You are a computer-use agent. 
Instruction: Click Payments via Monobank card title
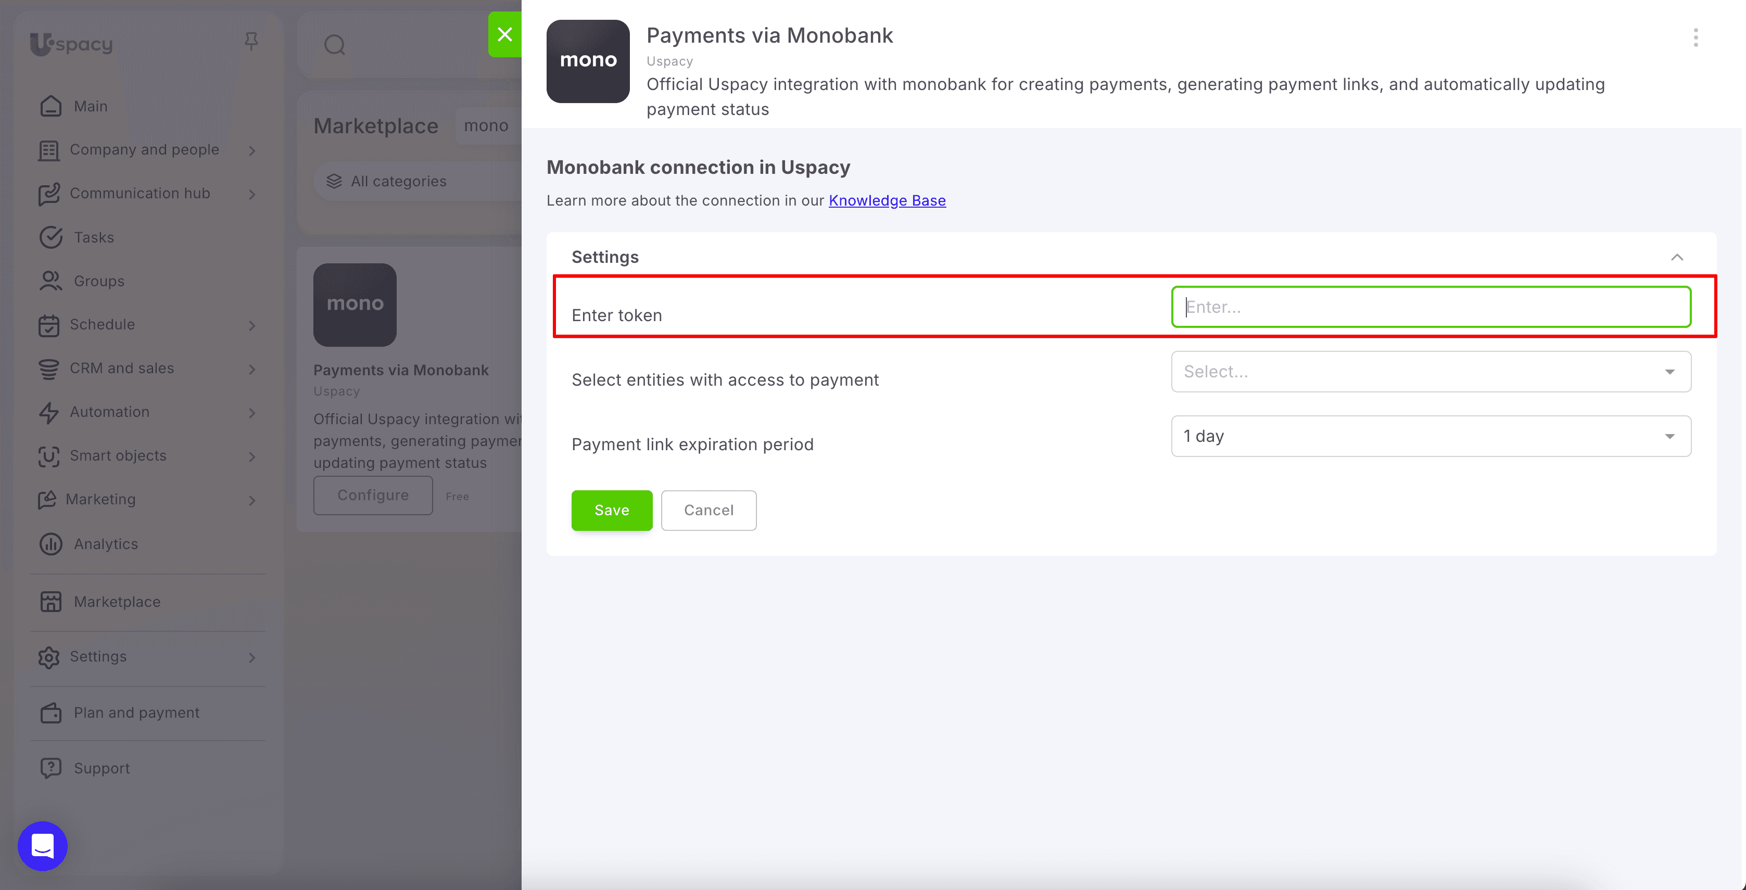click(x=400, y=370)
